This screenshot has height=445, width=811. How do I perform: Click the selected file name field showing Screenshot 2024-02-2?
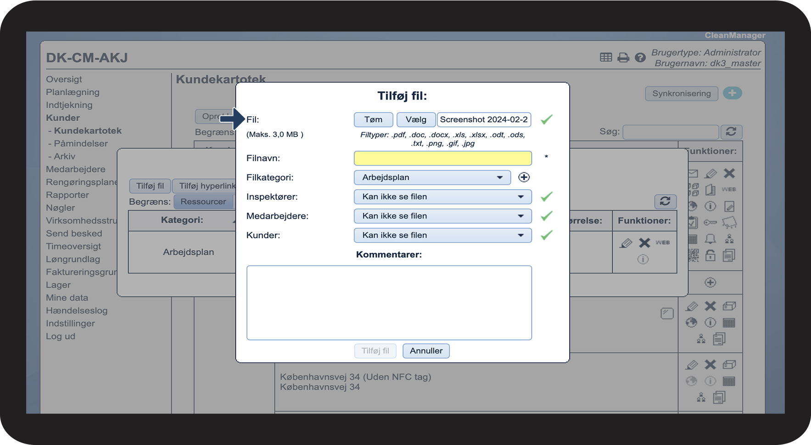pyautogui.click(x=484, y=120)
